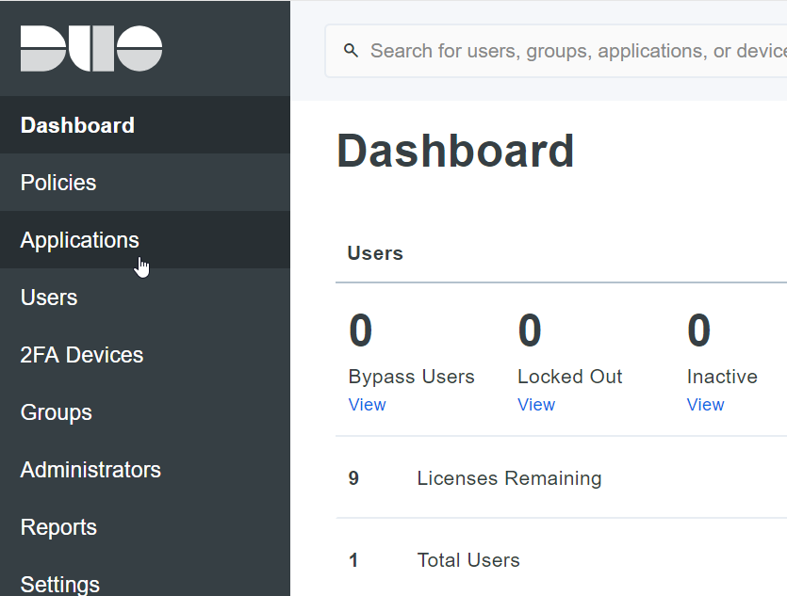The image size is (787, 596).
Task: Click View link under Locked Out
Action: coord(535,405)
